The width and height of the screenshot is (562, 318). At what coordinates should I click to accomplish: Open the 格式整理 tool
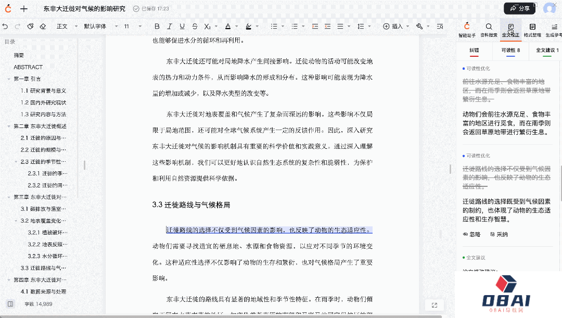pos(532,30)
